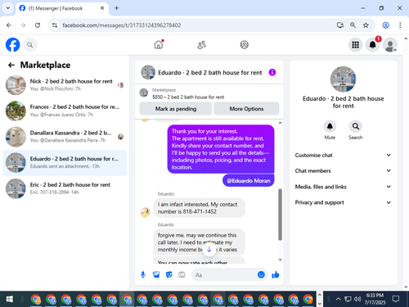This screenshot has width=409, height=307.
Task: Open the volume speaker tray icon
Action: pos(357,300)
